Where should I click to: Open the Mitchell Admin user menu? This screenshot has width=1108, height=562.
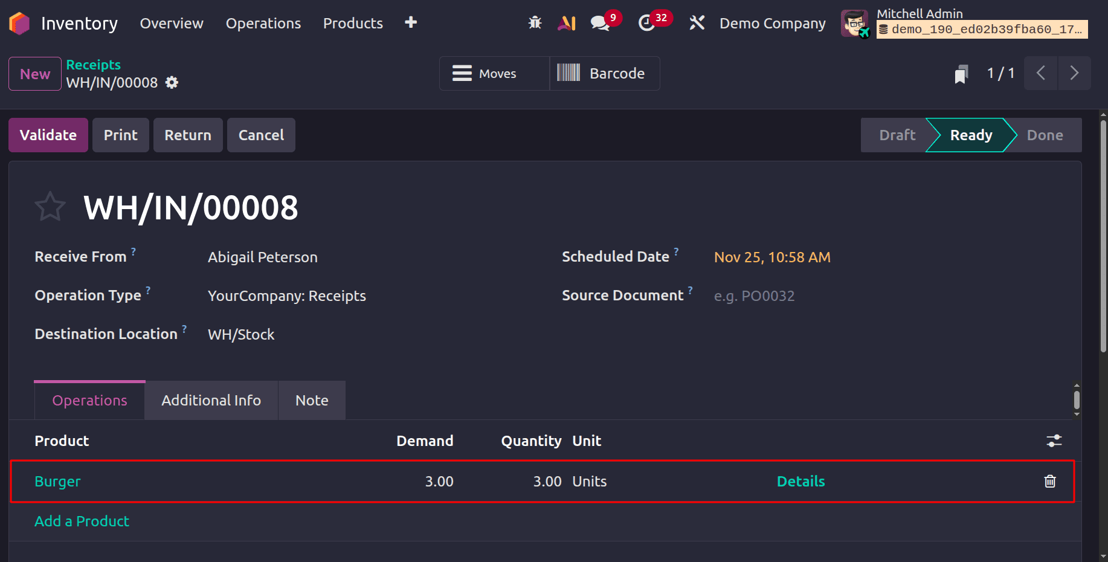pos(920,13)
